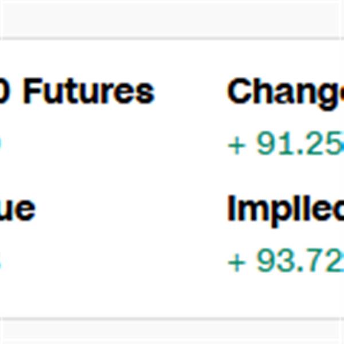Viewport: 344px width, 344px height.
Task: Click the + 93.72 implied value
Action: 286,260
